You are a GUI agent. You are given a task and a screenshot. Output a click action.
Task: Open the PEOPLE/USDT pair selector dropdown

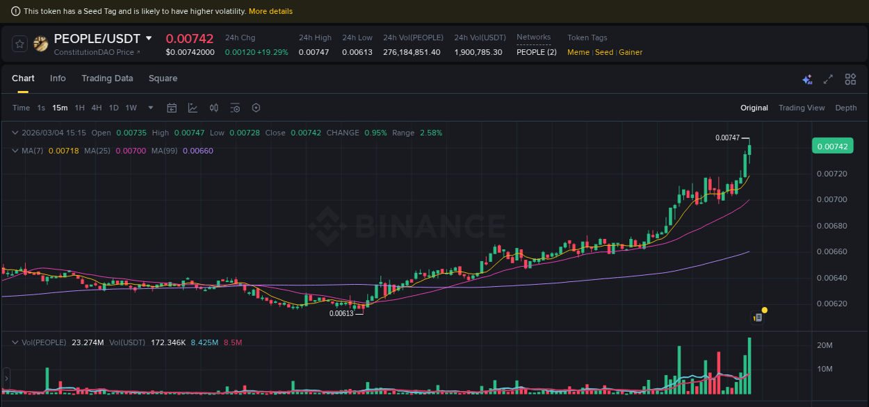click(149, 38)
